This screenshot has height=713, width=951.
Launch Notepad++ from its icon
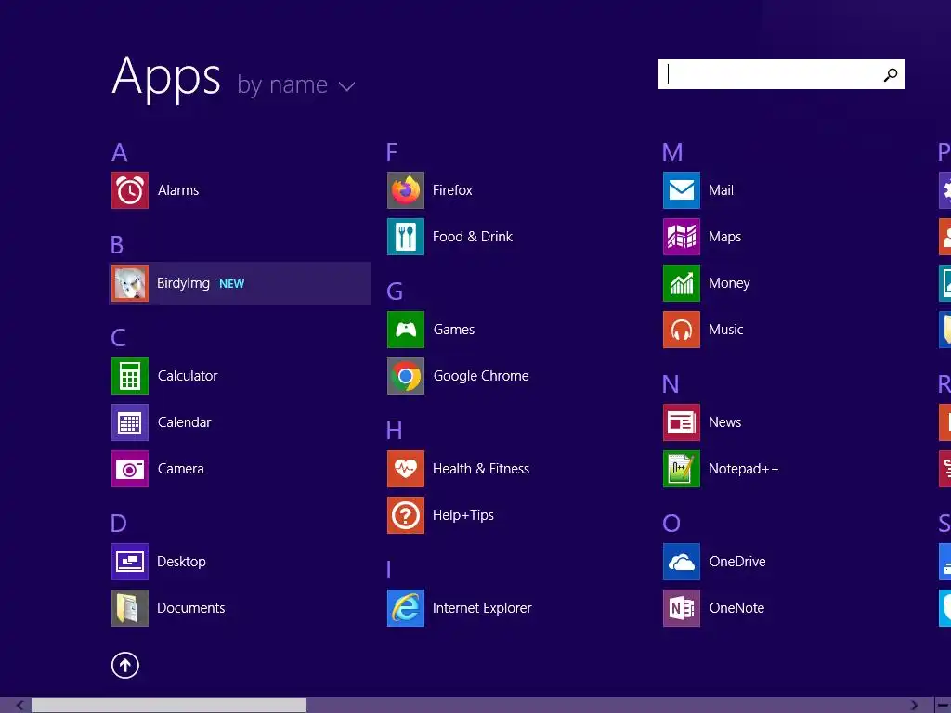(682, 469)
